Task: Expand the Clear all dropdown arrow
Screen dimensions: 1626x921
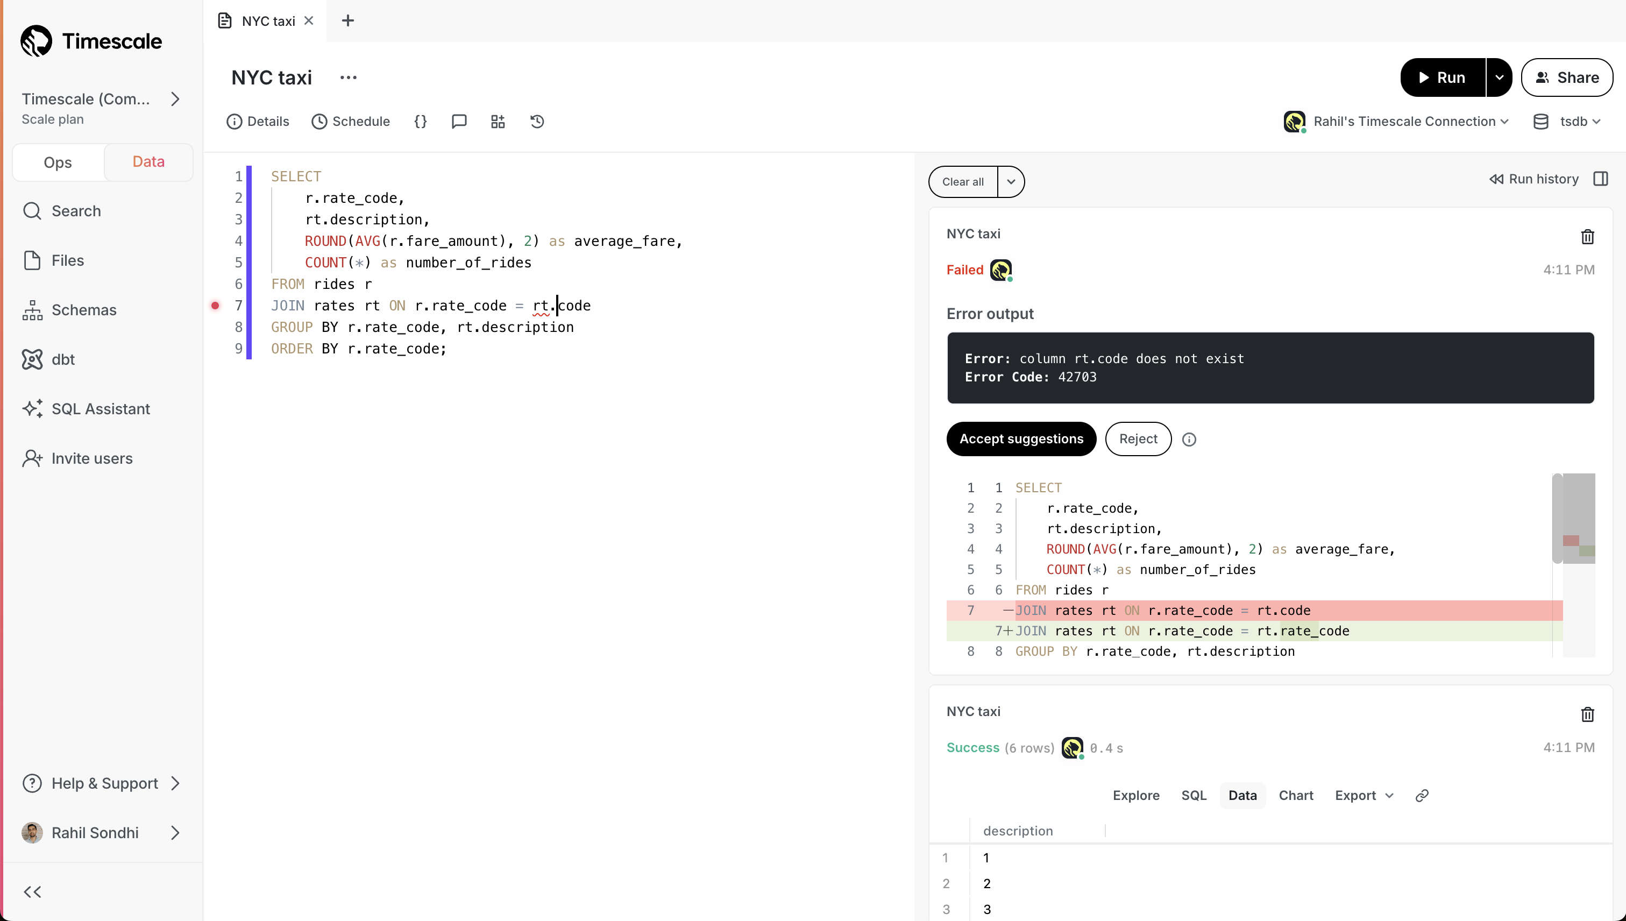Action: 1011,181
